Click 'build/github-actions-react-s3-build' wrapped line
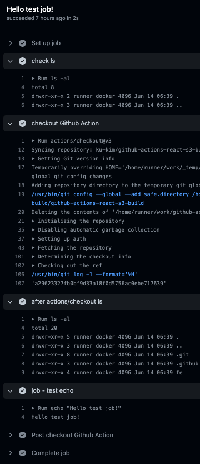Image resolution: width=200 pixels, height=464 pixels. point(88,203)
